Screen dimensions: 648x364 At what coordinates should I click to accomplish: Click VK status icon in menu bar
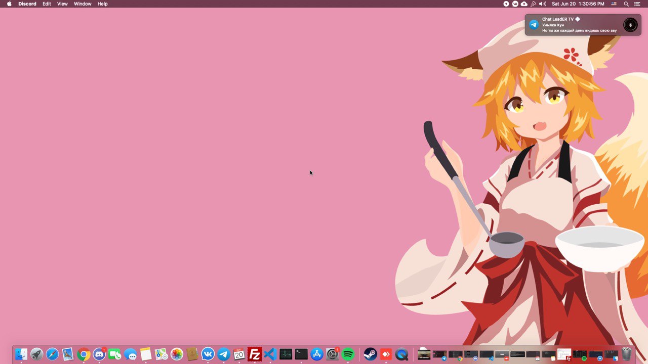515,4
